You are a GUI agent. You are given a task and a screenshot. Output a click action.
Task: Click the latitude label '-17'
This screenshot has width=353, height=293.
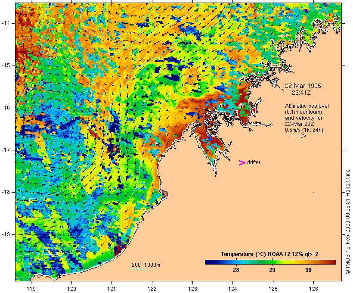tap(6, 150)
